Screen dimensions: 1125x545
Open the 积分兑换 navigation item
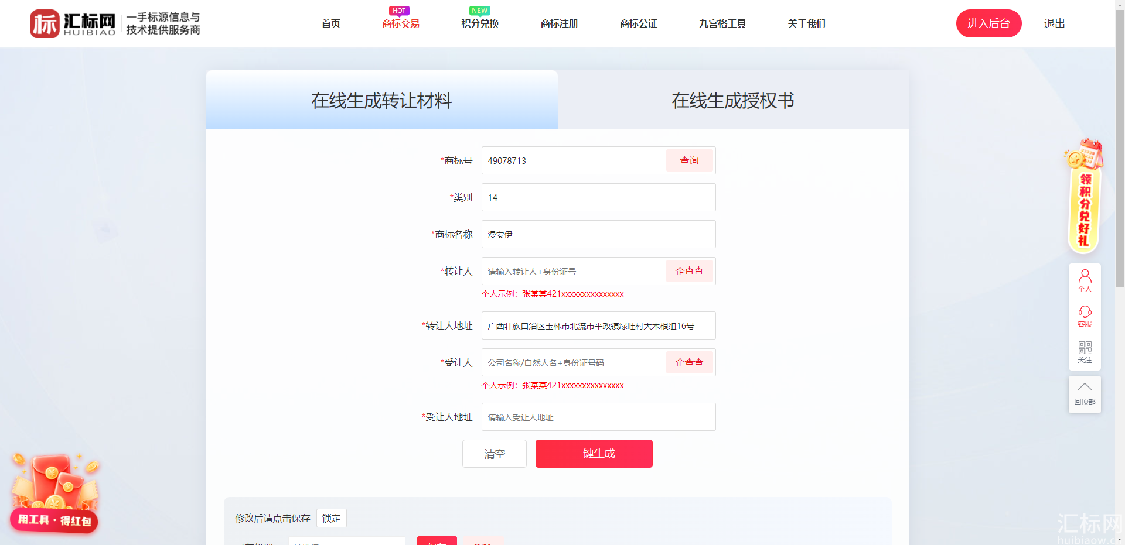click(x=480, y=23)
